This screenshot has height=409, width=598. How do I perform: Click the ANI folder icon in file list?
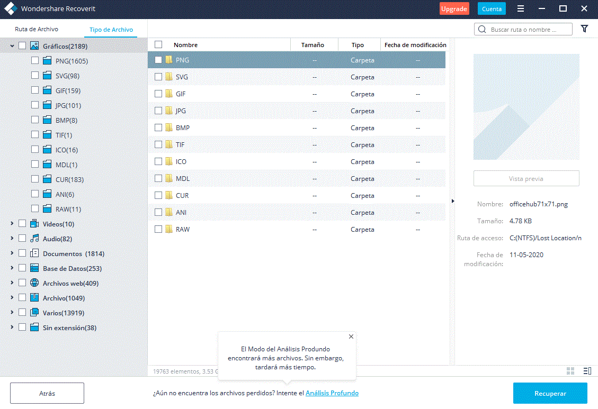click(x=169, y=212)
